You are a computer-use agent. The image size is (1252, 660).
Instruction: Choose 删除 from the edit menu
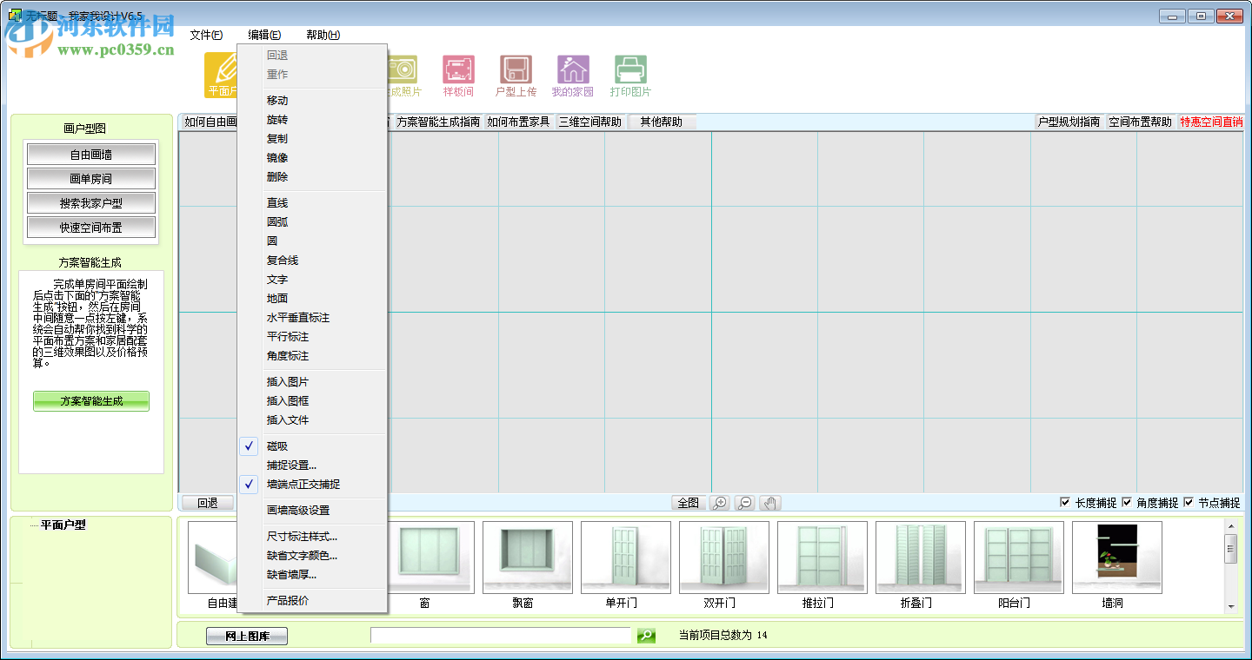(313, 177)
